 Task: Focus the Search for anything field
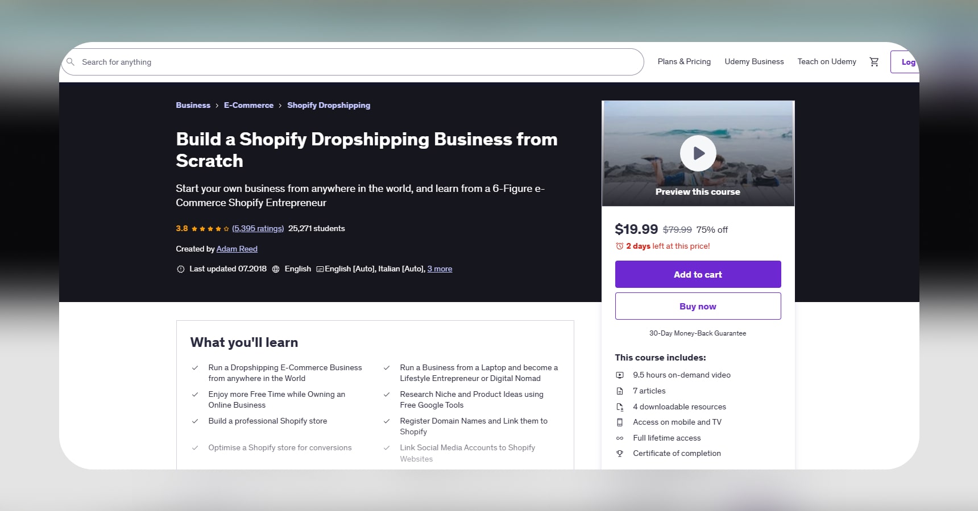click(353, 62)
